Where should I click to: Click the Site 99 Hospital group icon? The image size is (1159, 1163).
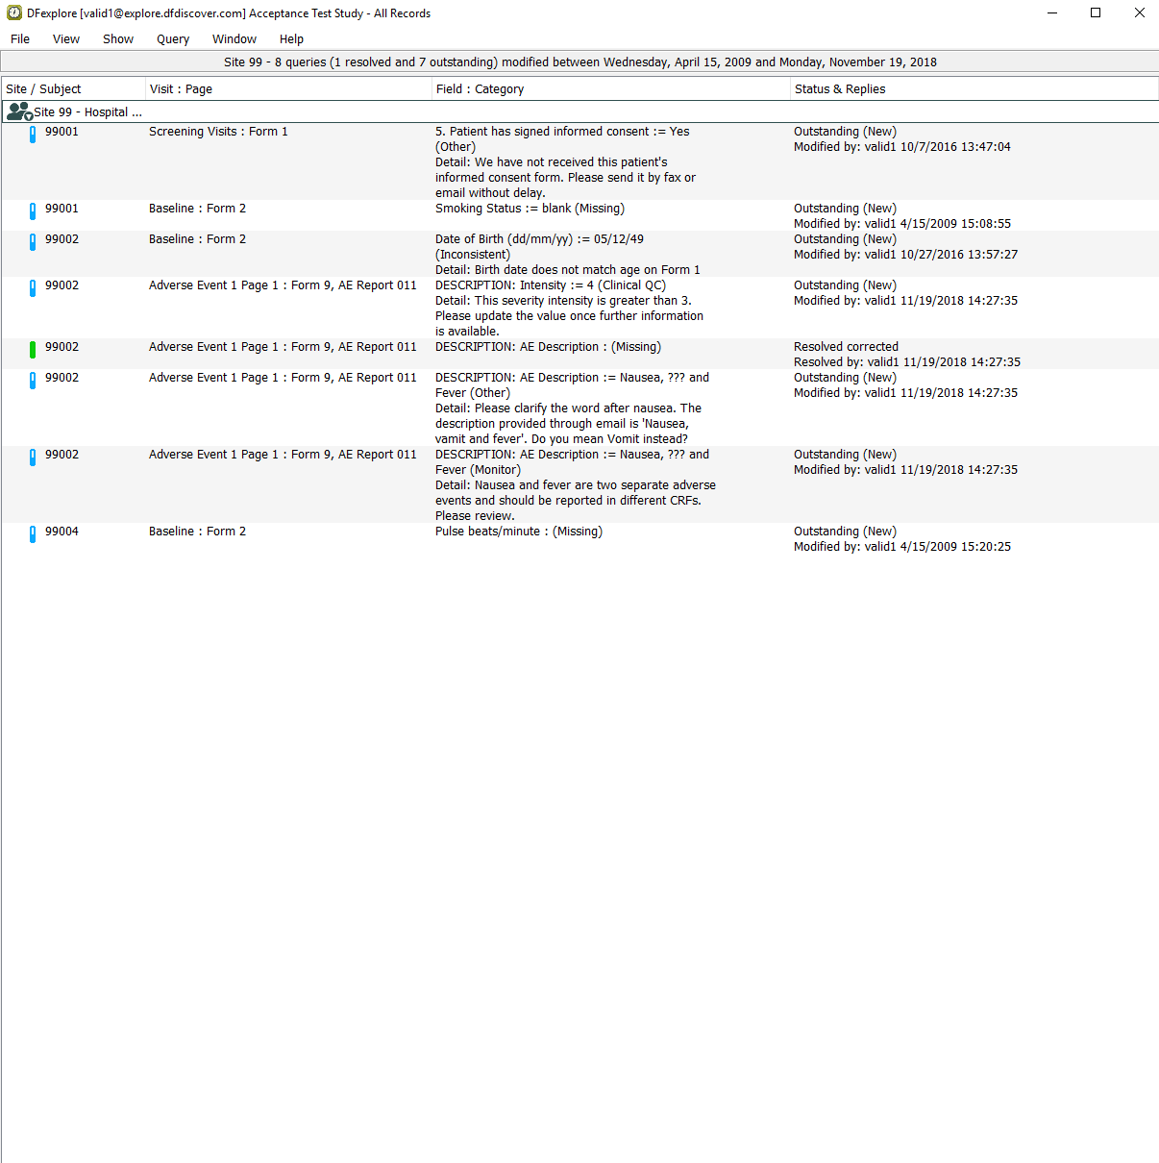click(x=18, y=111)
